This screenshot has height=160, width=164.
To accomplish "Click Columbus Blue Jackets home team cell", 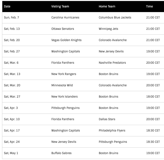I will point(115,17).
